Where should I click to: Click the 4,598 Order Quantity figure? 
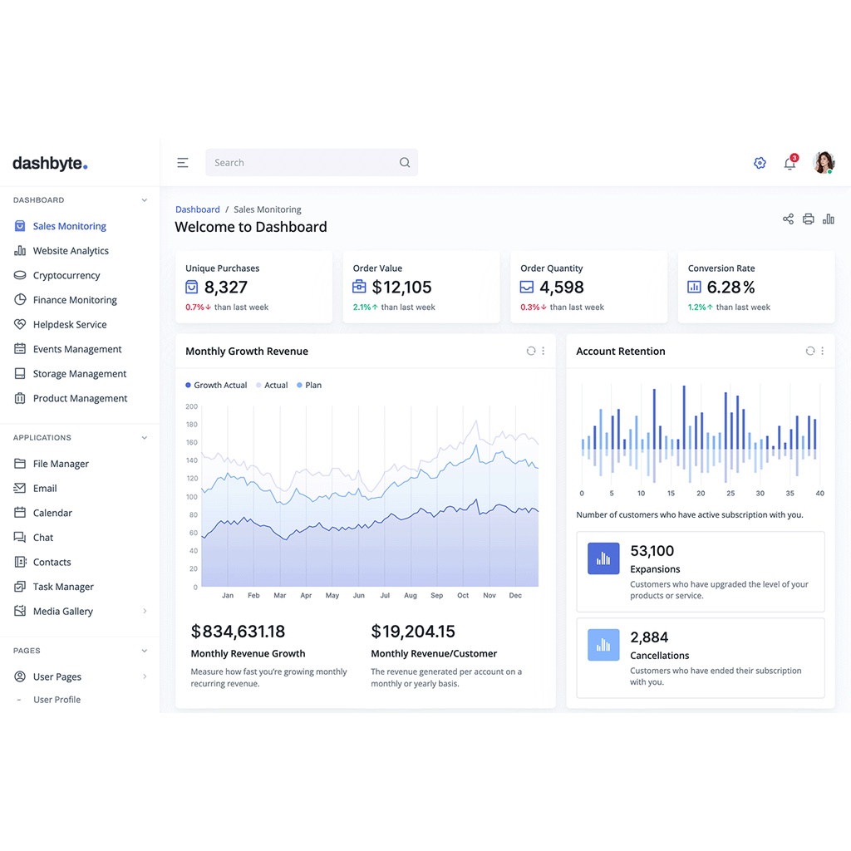tap(562, 287)
